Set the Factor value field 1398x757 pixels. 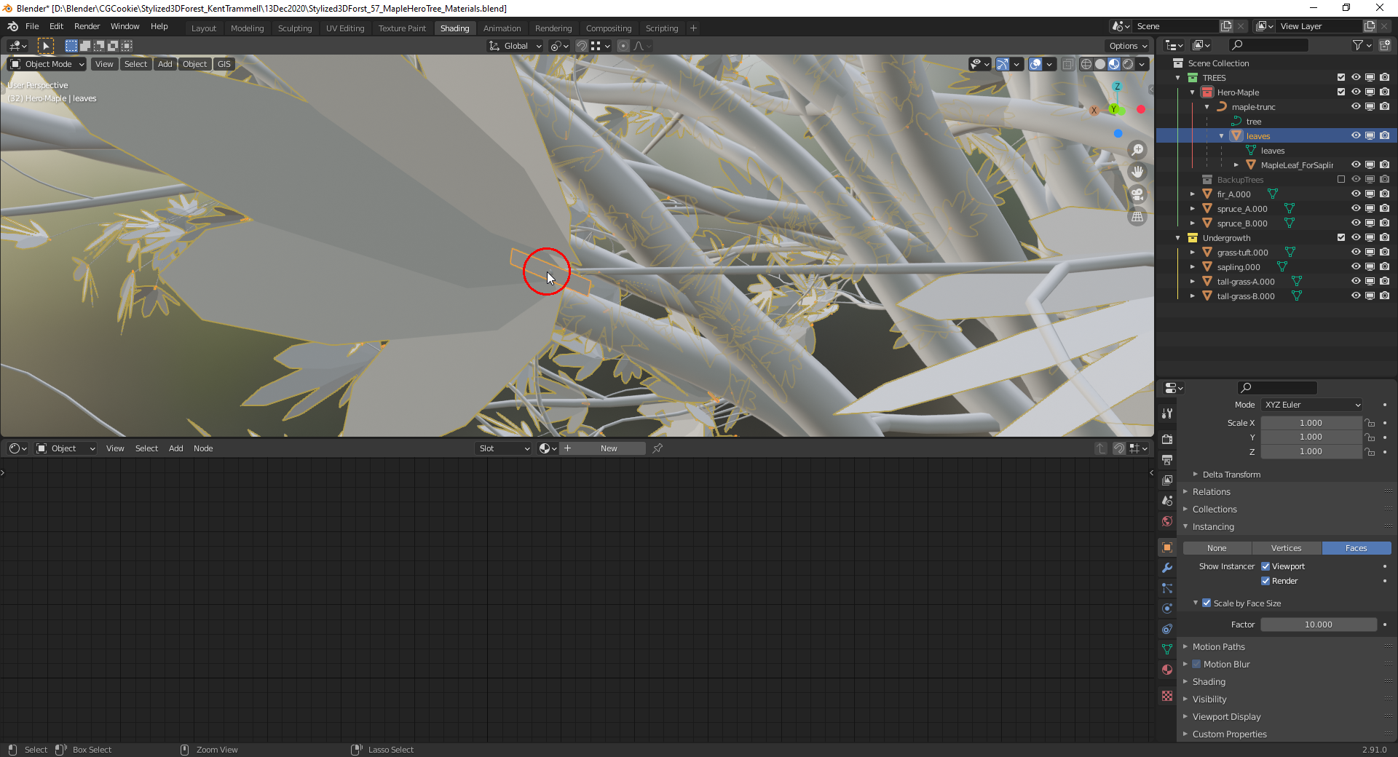(1318, 624)
